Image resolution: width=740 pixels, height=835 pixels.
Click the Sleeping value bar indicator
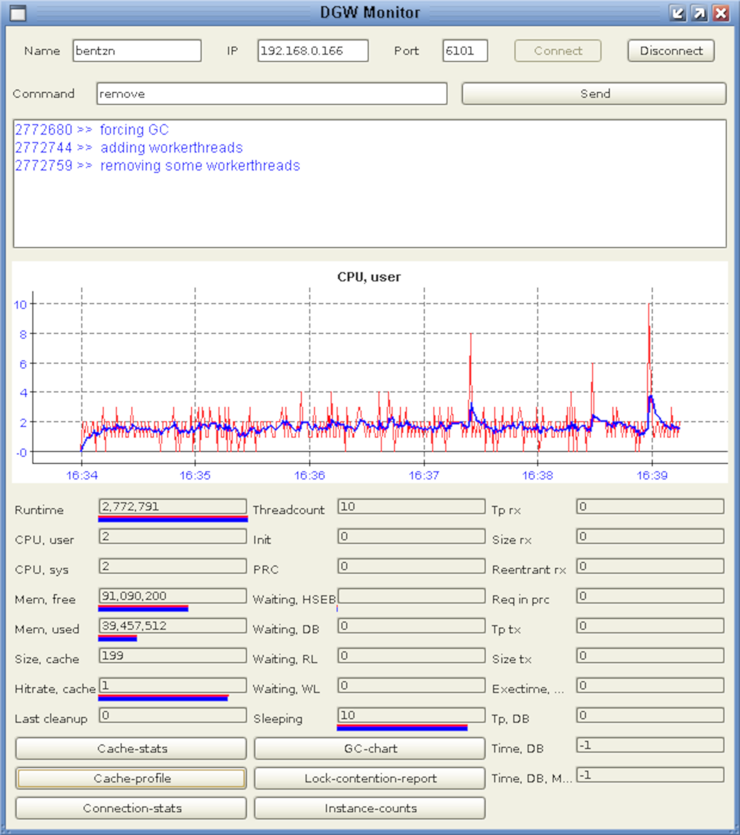[402, 728]
